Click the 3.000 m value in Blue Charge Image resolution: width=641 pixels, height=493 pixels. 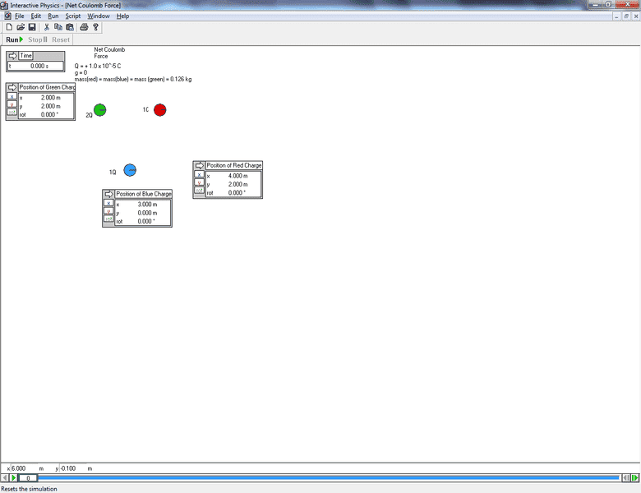tap(147, 205)
